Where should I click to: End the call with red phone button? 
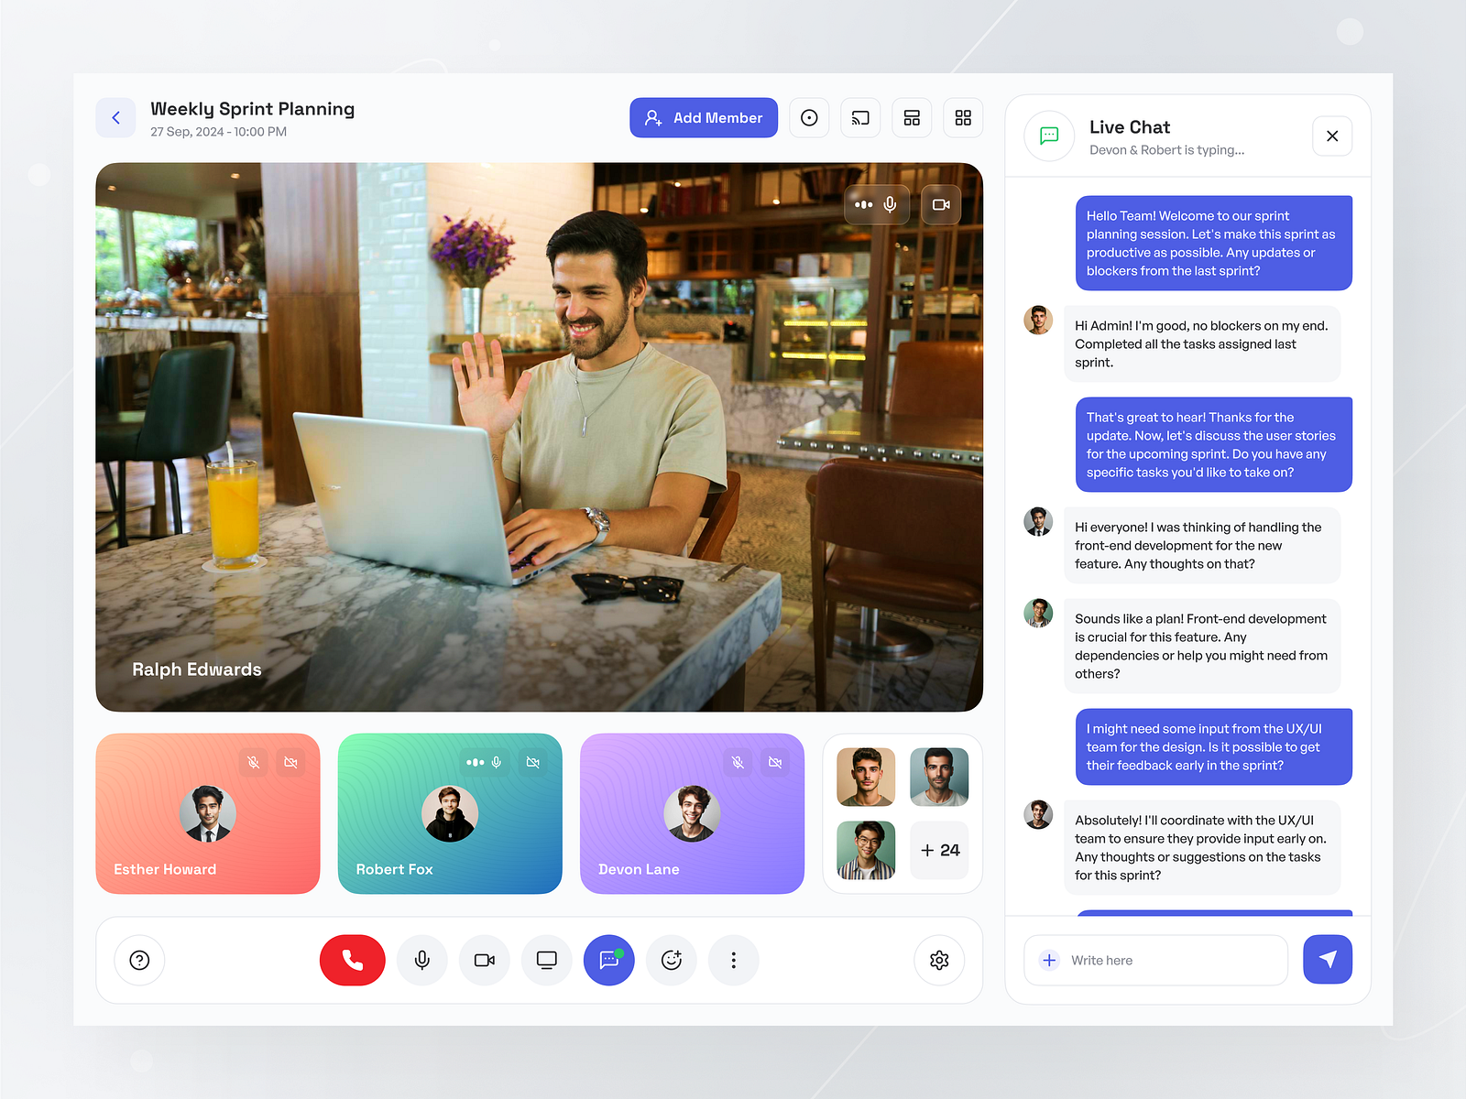(x=353, y=960)
